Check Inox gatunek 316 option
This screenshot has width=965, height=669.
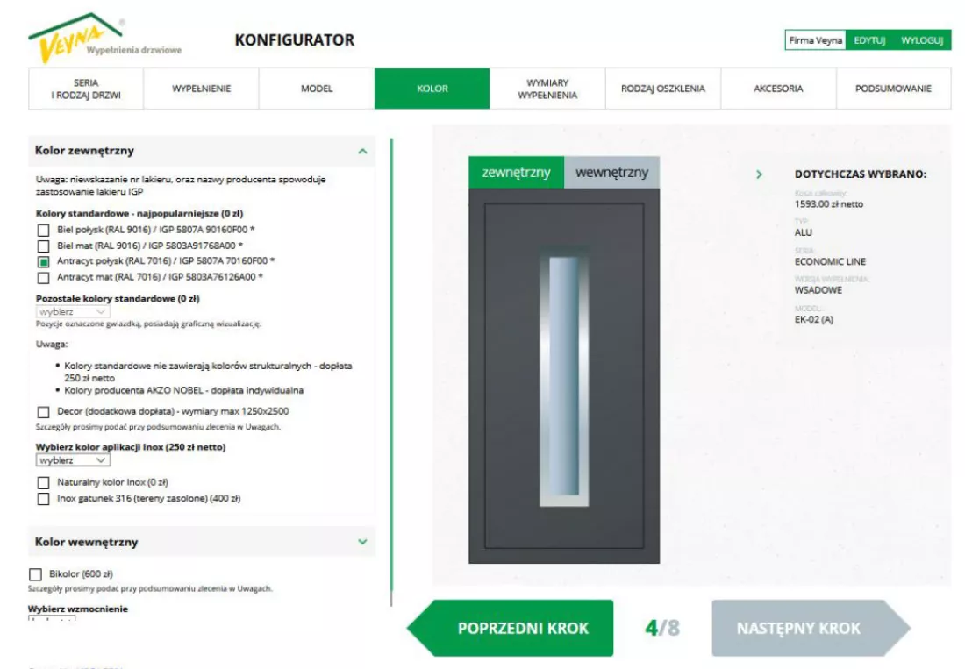pyautogui.click(x=43, y=499)
